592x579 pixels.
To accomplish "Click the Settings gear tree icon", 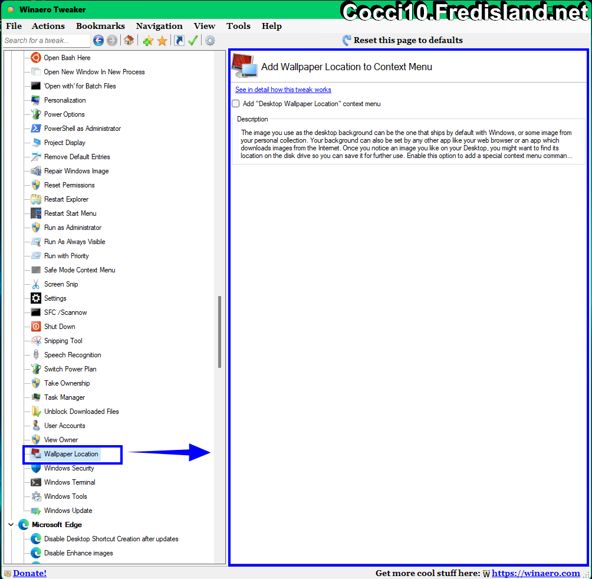I will point(36,298).
